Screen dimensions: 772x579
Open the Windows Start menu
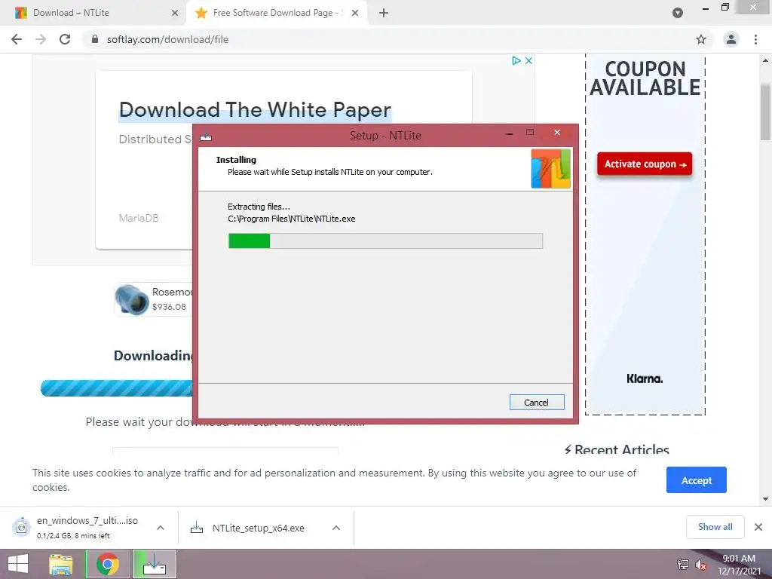tap(19, 564)
